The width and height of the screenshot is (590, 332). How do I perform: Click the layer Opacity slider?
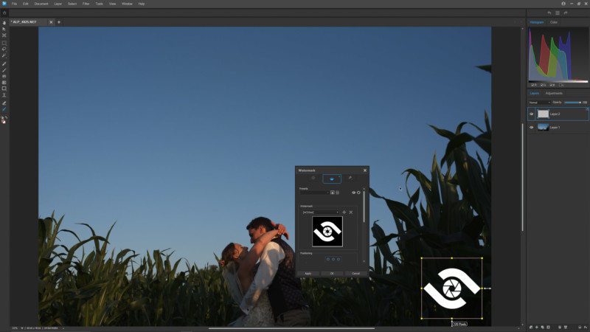coord(572,103)
